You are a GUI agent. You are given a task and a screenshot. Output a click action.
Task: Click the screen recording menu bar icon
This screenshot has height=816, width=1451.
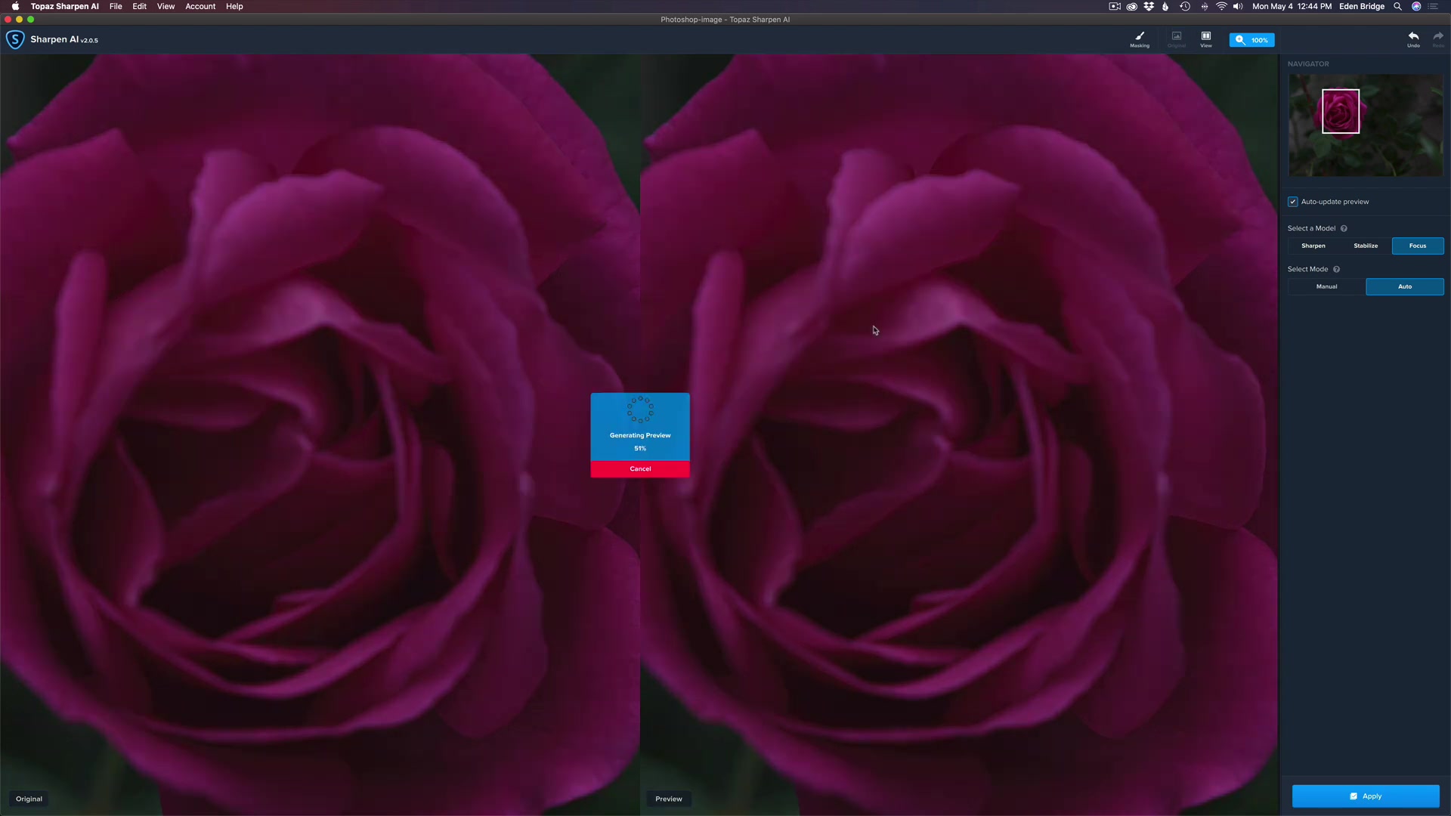click(1115, 6)
